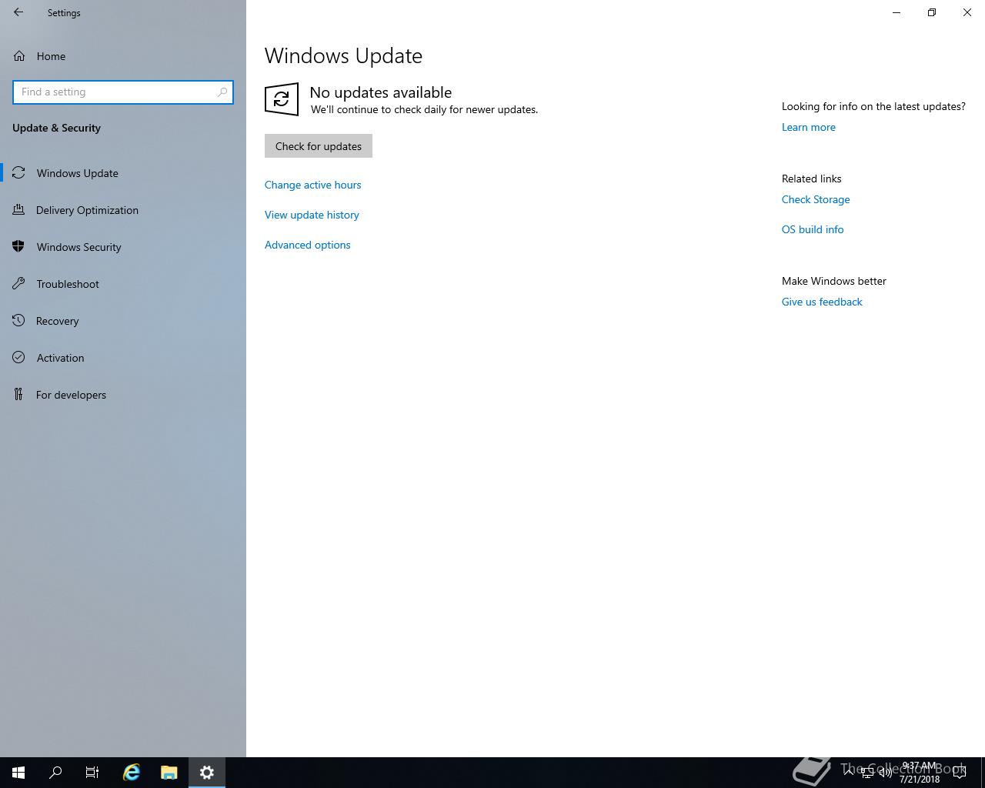Click the Activation checkmark icon
The width and height of the screenshot is (985, 788).
[19, 358]
